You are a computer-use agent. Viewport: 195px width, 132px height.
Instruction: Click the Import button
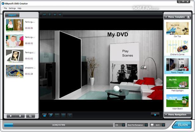click(x=12, y=15)
